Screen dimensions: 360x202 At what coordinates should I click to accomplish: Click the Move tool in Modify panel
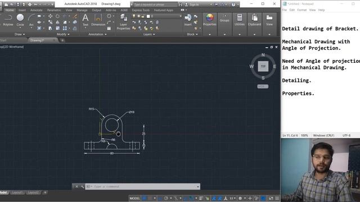pyautogui.click(x=50, y=16)
